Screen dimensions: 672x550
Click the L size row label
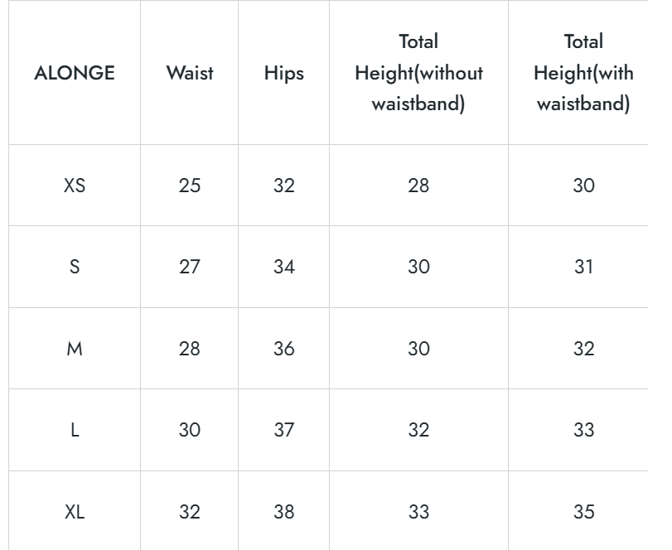[75, 430]
